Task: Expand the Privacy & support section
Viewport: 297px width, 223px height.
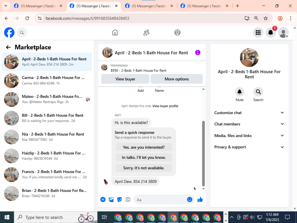Action: click(x=249, y=147)
